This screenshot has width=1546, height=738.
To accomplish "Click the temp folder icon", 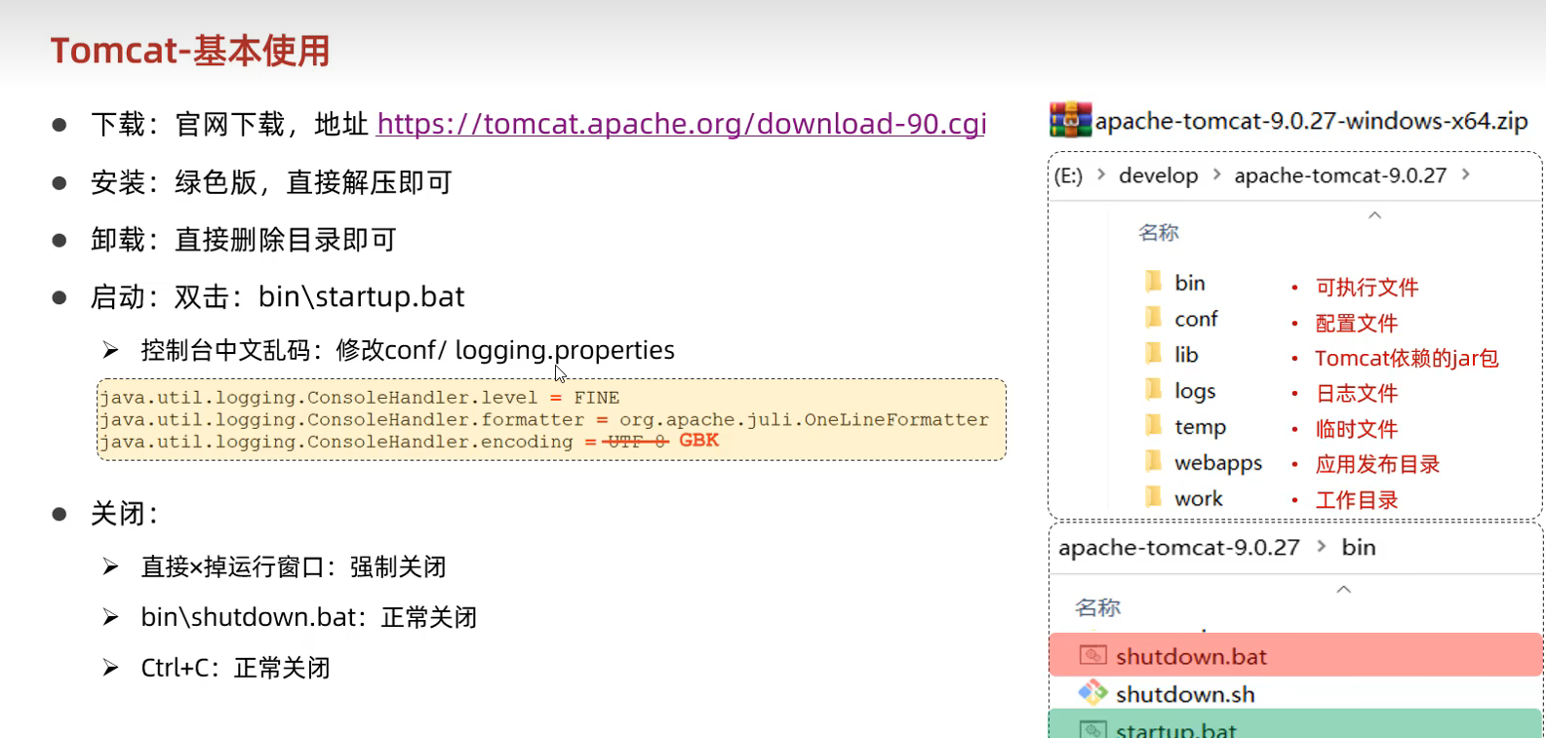I will 1153,426.
